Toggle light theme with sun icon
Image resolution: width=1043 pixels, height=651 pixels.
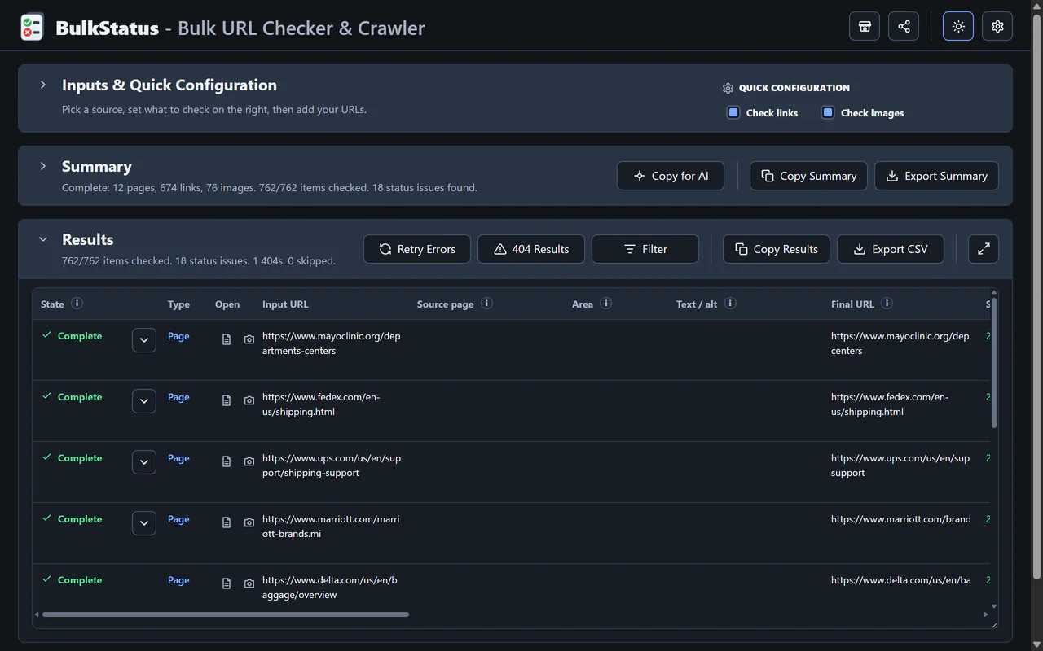point(958,27)
